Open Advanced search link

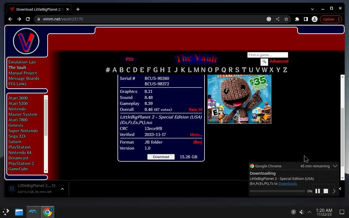click(x=279, y=61)
